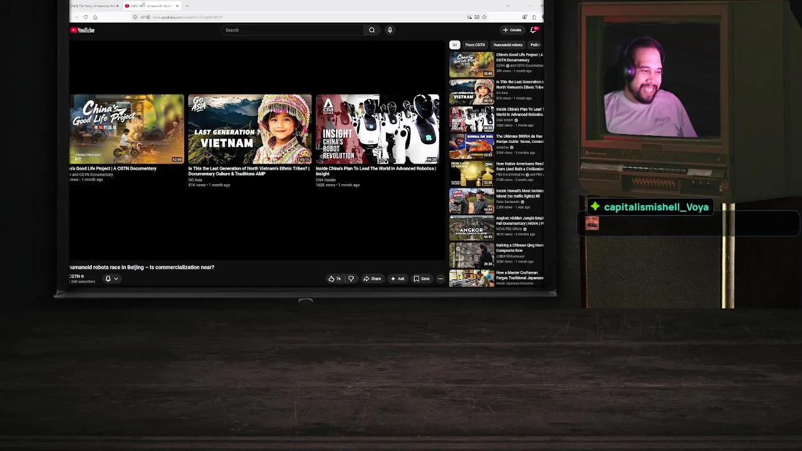Click the magnifier search button
Image resolution: width=802 pixels, height=451 pixels.
(372, 30)
